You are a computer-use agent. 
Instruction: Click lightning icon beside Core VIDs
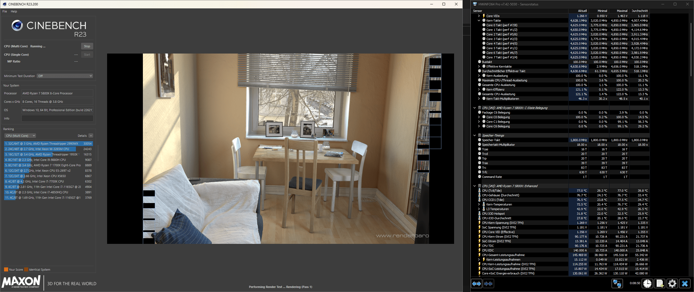click(484, 16)
